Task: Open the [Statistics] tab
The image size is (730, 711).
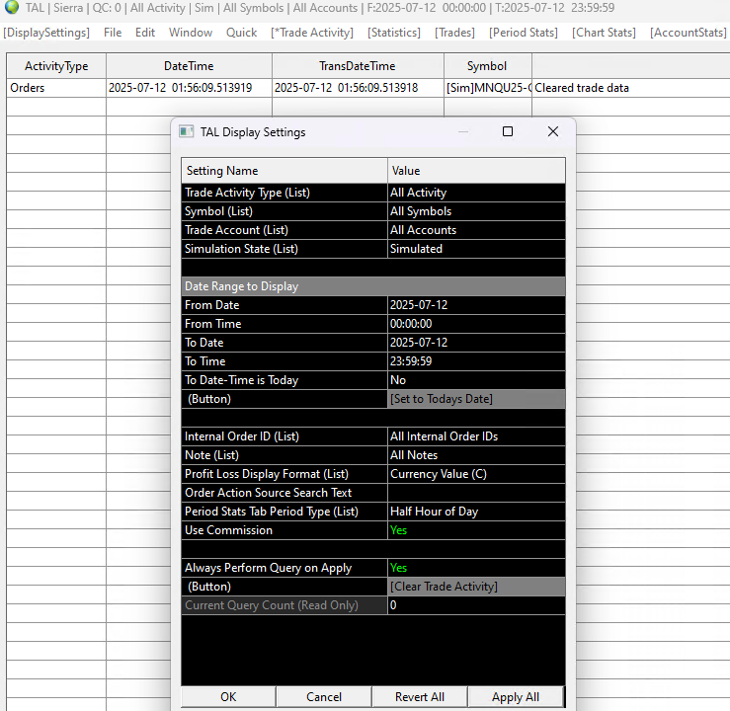Action: [x=394, y=33]
